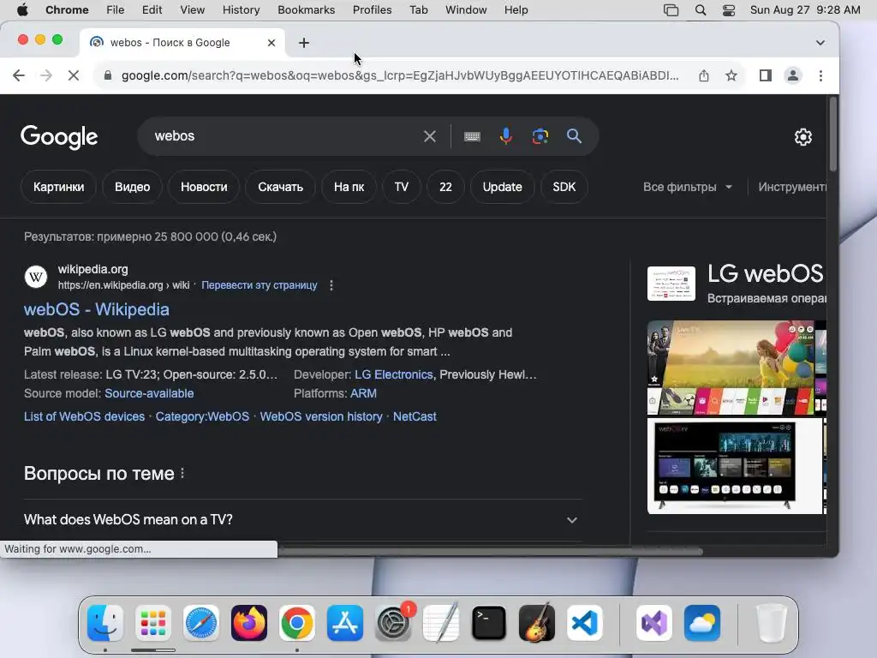Filter results by Видео

pos(132,187)
